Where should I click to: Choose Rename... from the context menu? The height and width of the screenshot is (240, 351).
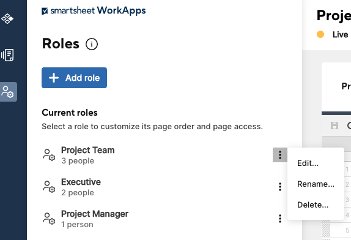coord(316,184)
